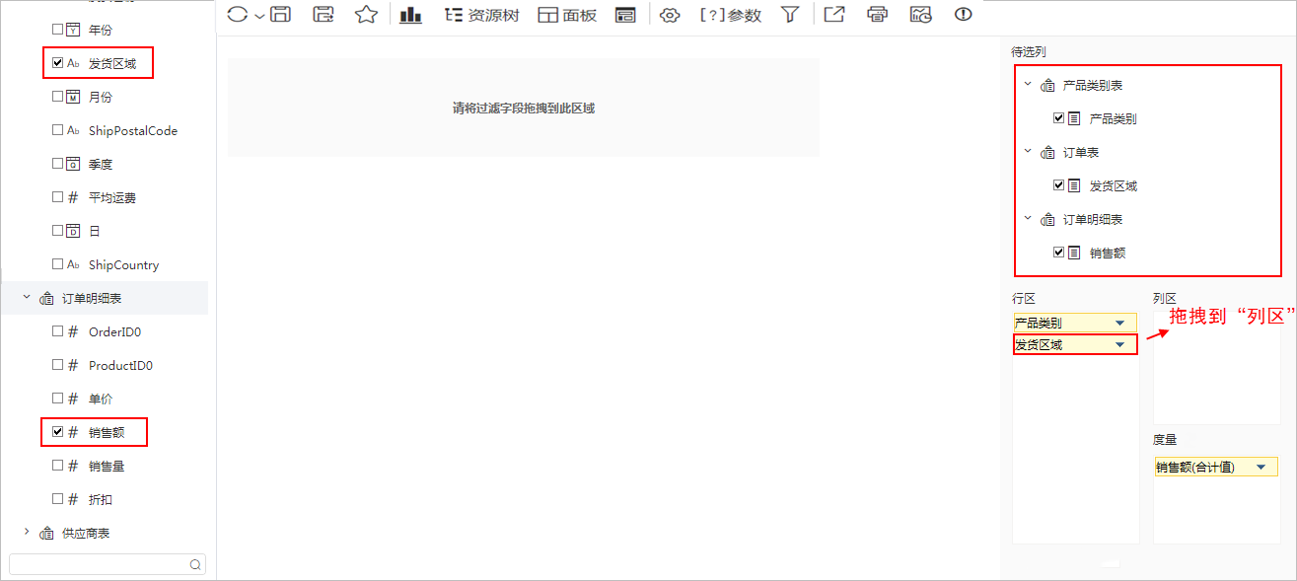Click the 日 calendar type icon

(73, 231)
